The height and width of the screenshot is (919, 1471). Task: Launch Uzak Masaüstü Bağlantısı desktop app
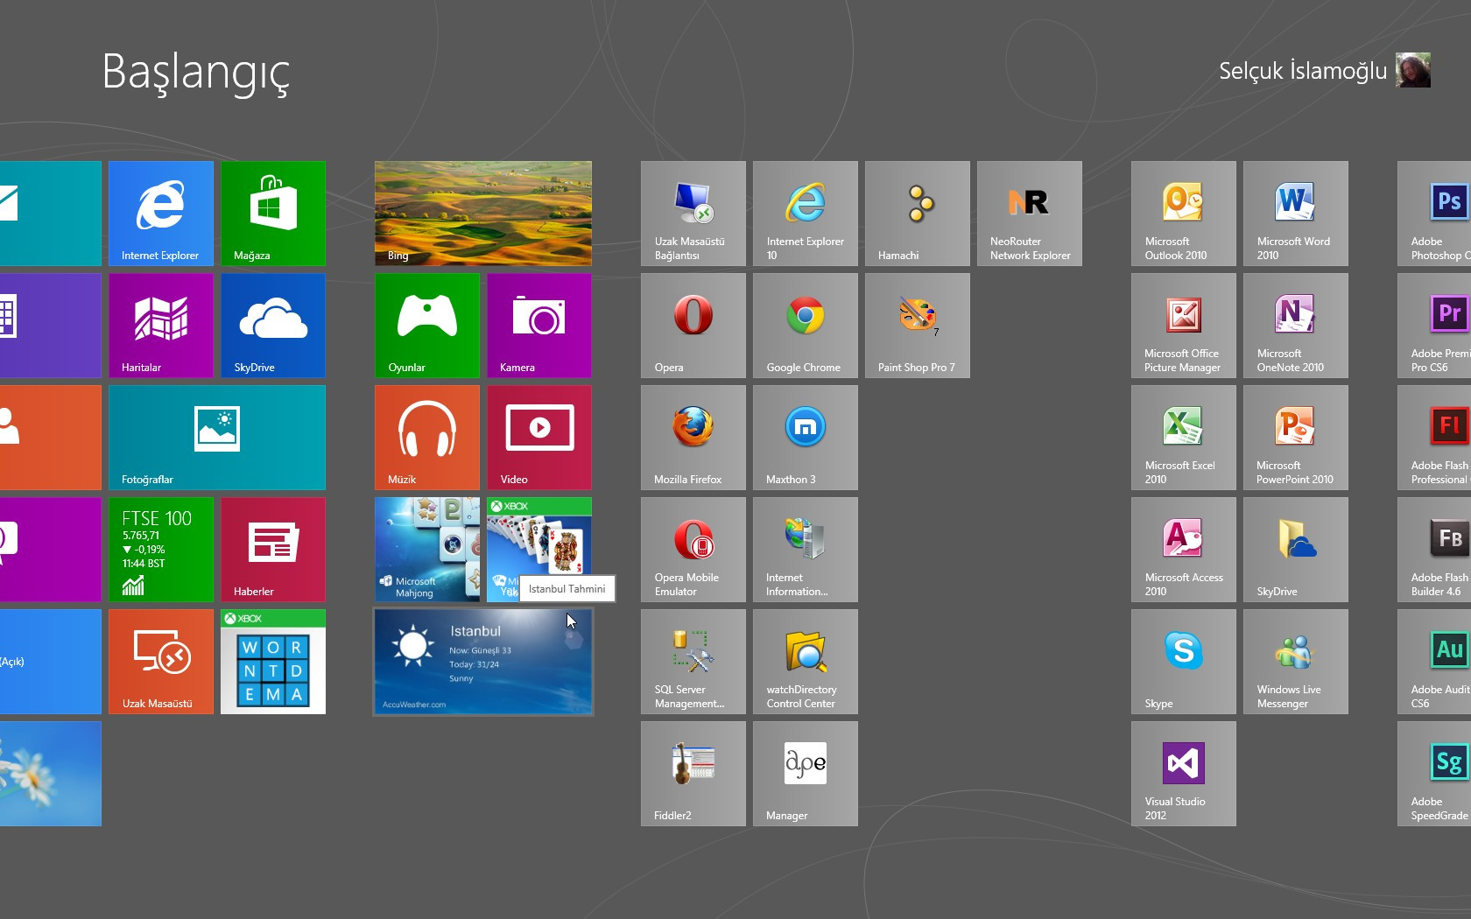(x=693, y=214)
